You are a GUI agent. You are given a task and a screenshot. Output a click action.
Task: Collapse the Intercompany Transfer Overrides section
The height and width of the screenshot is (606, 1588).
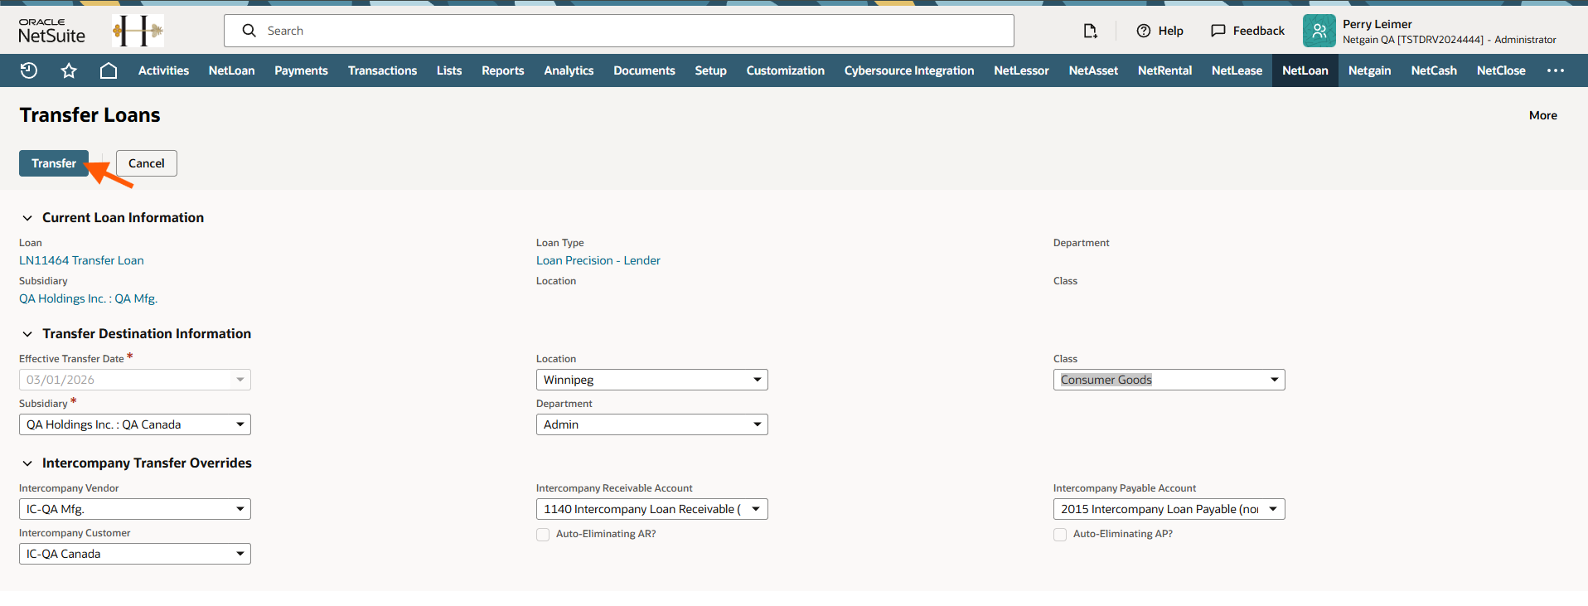point(27,463)
